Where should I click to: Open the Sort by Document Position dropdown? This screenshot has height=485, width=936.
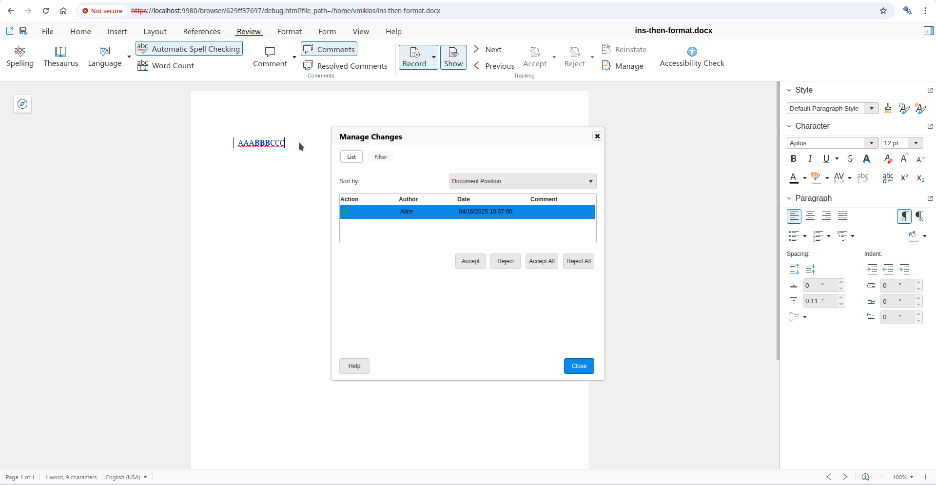[522, 181]
